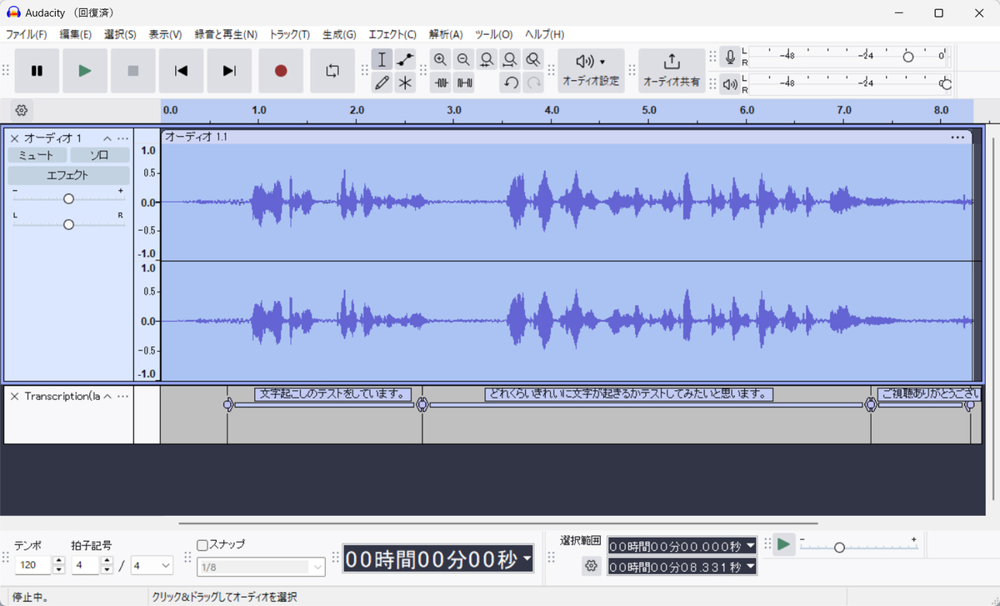Open 録音と再生(N) menu
This screenshot has width=1000, height=606.
coord(226,34)
